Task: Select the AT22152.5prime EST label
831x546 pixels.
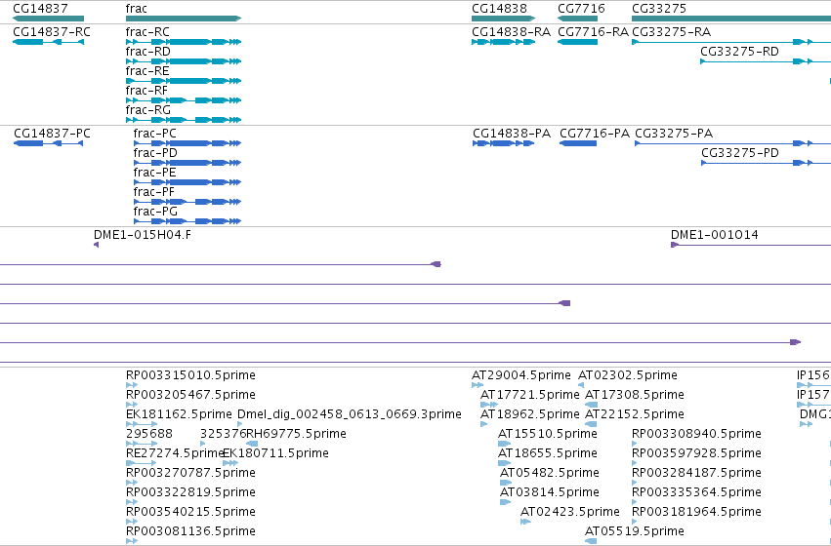Action: coord(635,413)
